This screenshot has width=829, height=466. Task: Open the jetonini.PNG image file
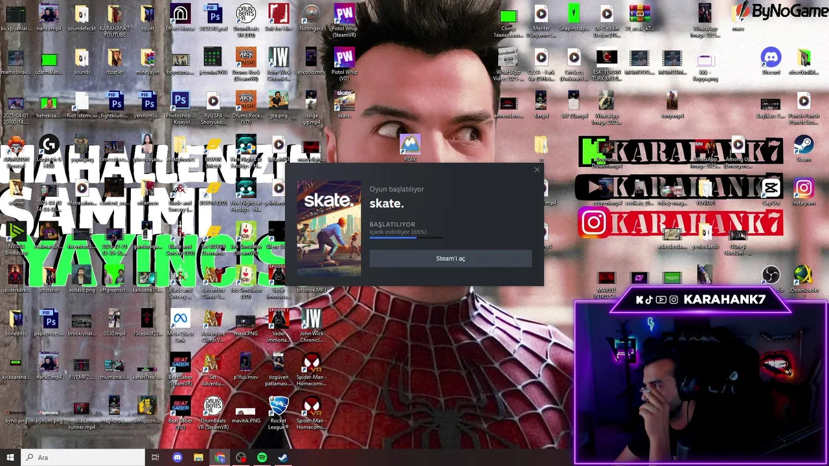[x=213, y=61]
